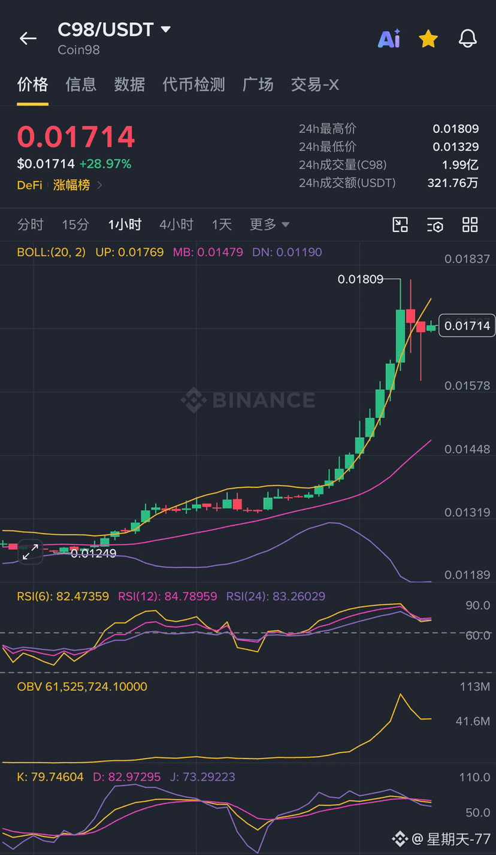Open the AI analysis icon
The image size is (496, 855).
click(x=389, y=40)
